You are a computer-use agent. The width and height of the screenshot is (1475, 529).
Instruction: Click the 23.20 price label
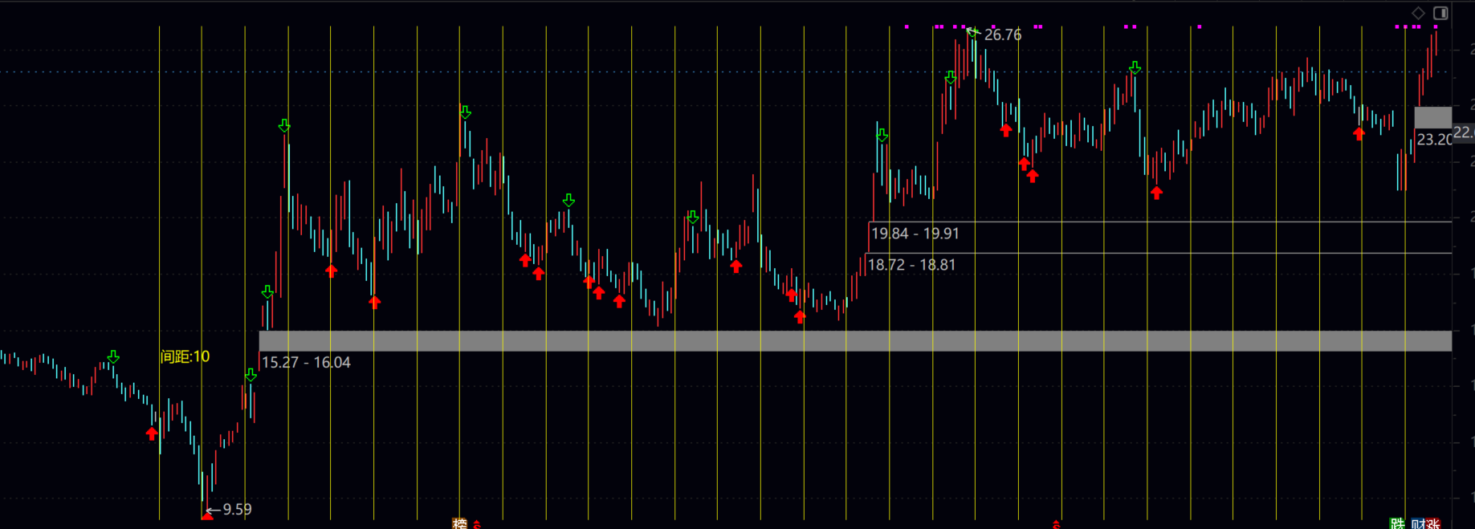tap(1433, 140)
